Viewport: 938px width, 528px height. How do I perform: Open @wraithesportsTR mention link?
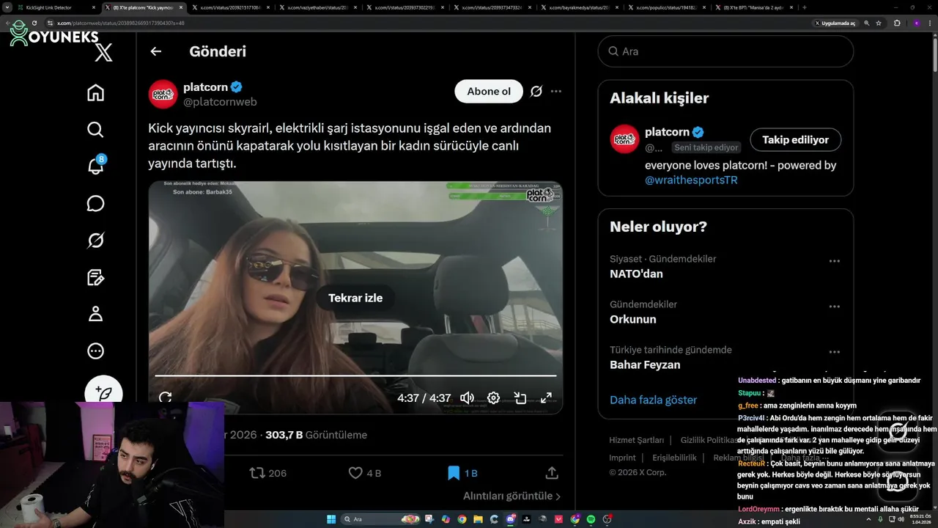pos(691,180)
